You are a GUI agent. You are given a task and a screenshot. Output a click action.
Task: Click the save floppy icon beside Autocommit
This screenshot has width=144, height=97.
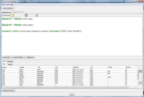click(26, 15)
